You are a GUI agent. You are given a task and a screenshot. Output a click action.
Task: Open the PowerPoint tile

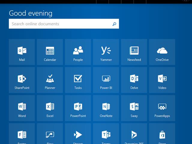pos(78,108)
